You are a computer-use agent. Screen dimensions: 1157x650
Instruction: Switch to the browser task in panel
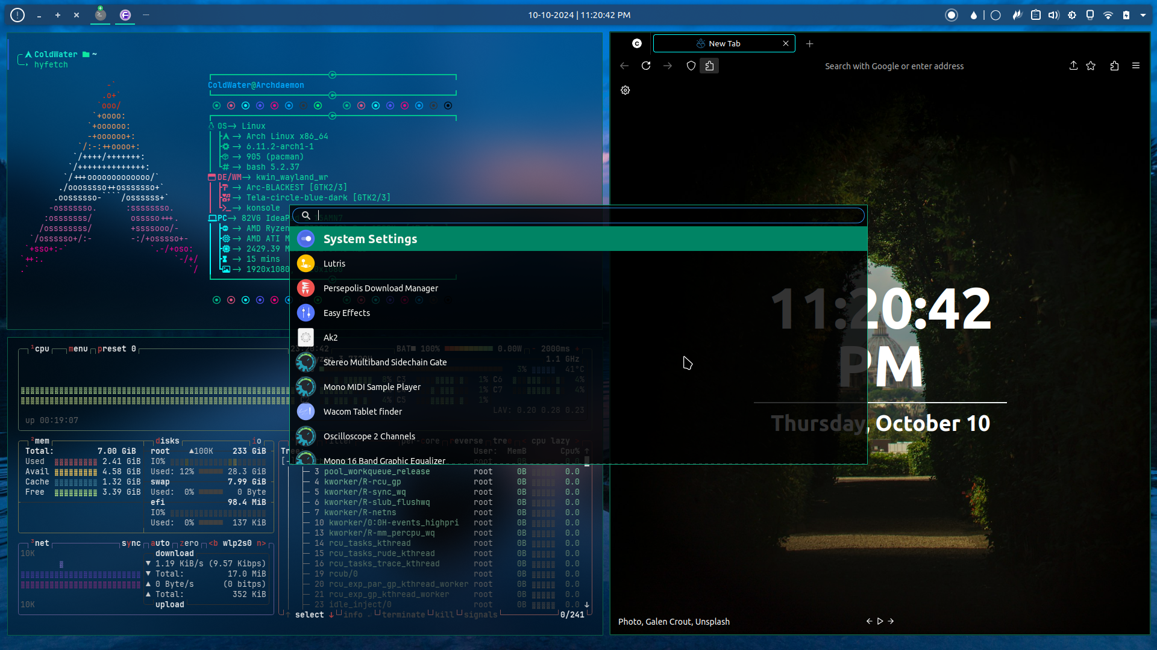click(x=125, y=15)
